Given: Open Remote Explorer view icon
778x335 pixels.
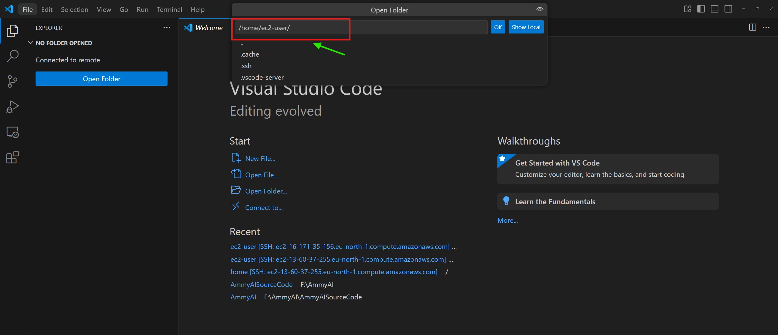Looking at the screenshot, I should pos(12,132).
